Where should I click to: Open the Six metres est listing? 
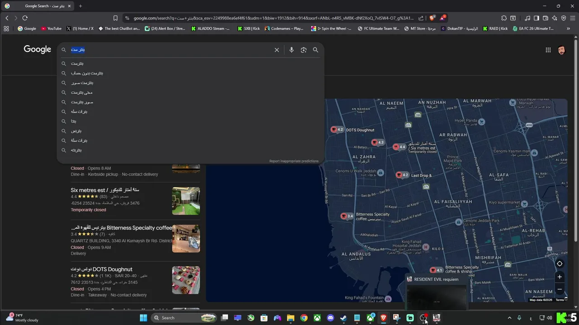point(105,190)
